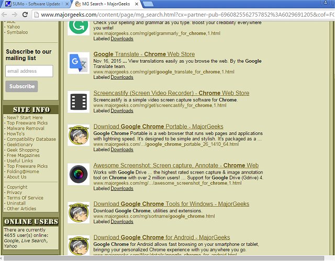Click the horizontal scrollbar at bottom
335x261 pixels.
click(164, 258)
